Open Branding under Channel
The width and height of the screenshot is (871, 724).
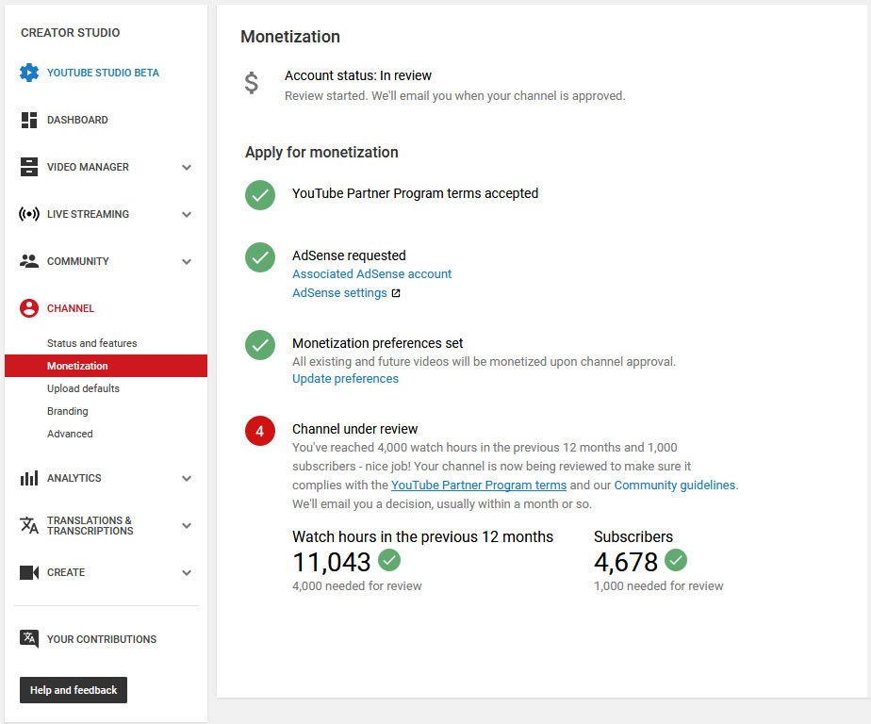(67, 411)
